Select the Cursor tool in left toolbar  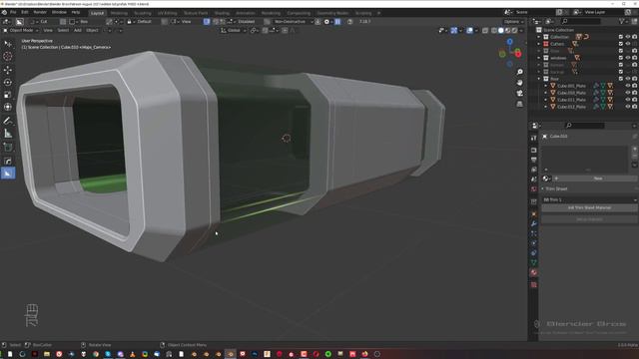pyautogui.click(x=8, y=56)
